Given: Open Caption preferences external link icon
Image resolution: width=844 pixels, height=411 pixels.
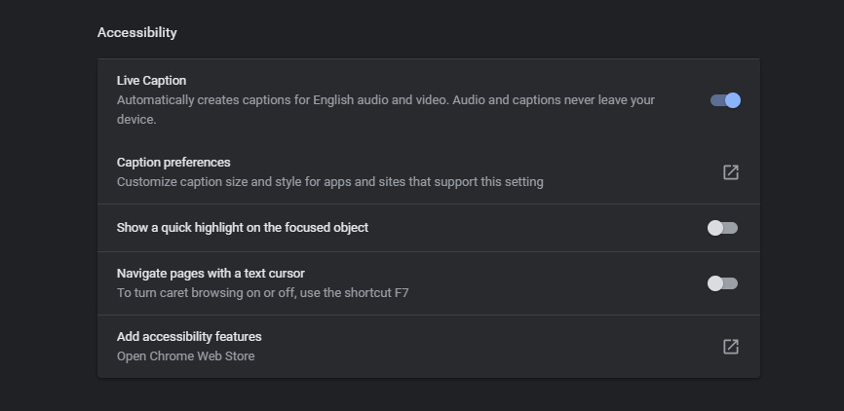Looking at the screenshot, I should click(730, 172).
